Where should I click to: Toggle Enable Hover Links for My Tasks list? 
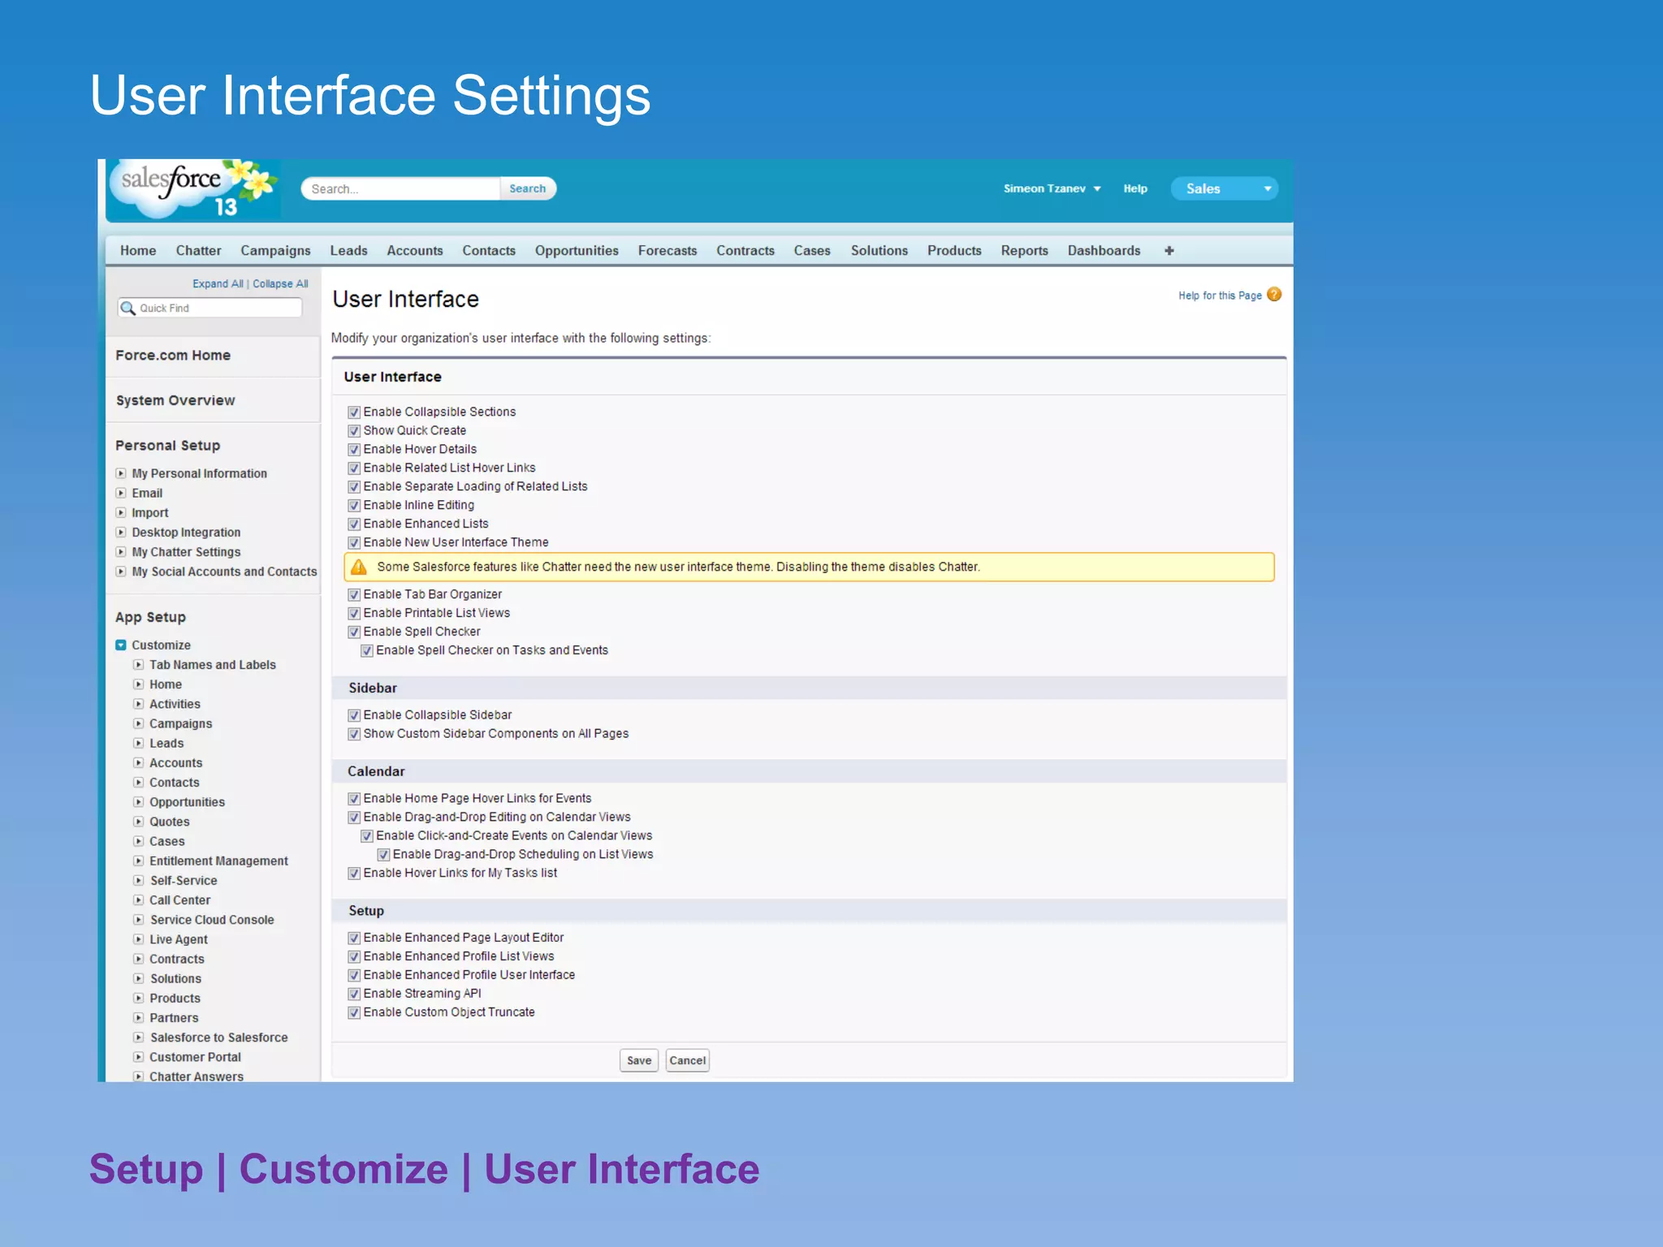click(354, 874)
